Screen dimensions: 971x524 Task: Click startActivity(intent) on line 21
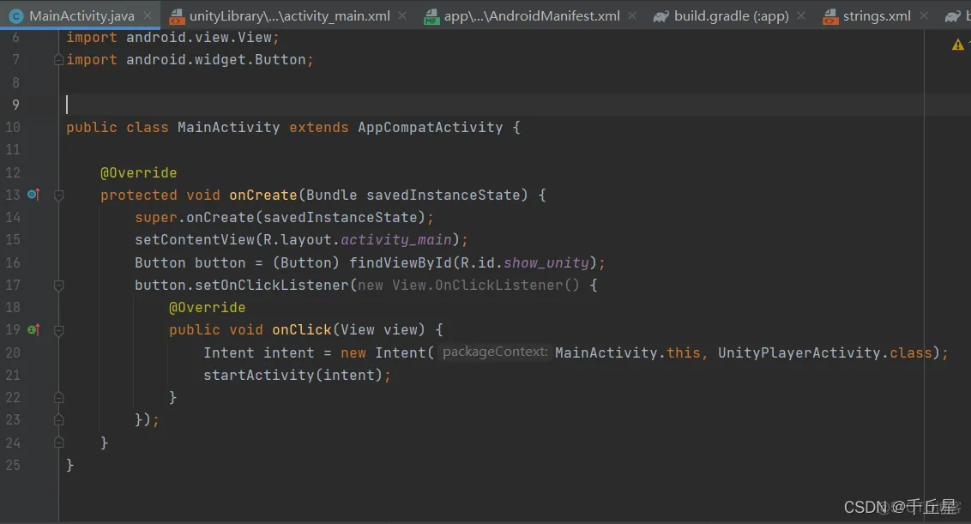pos(293,375)
